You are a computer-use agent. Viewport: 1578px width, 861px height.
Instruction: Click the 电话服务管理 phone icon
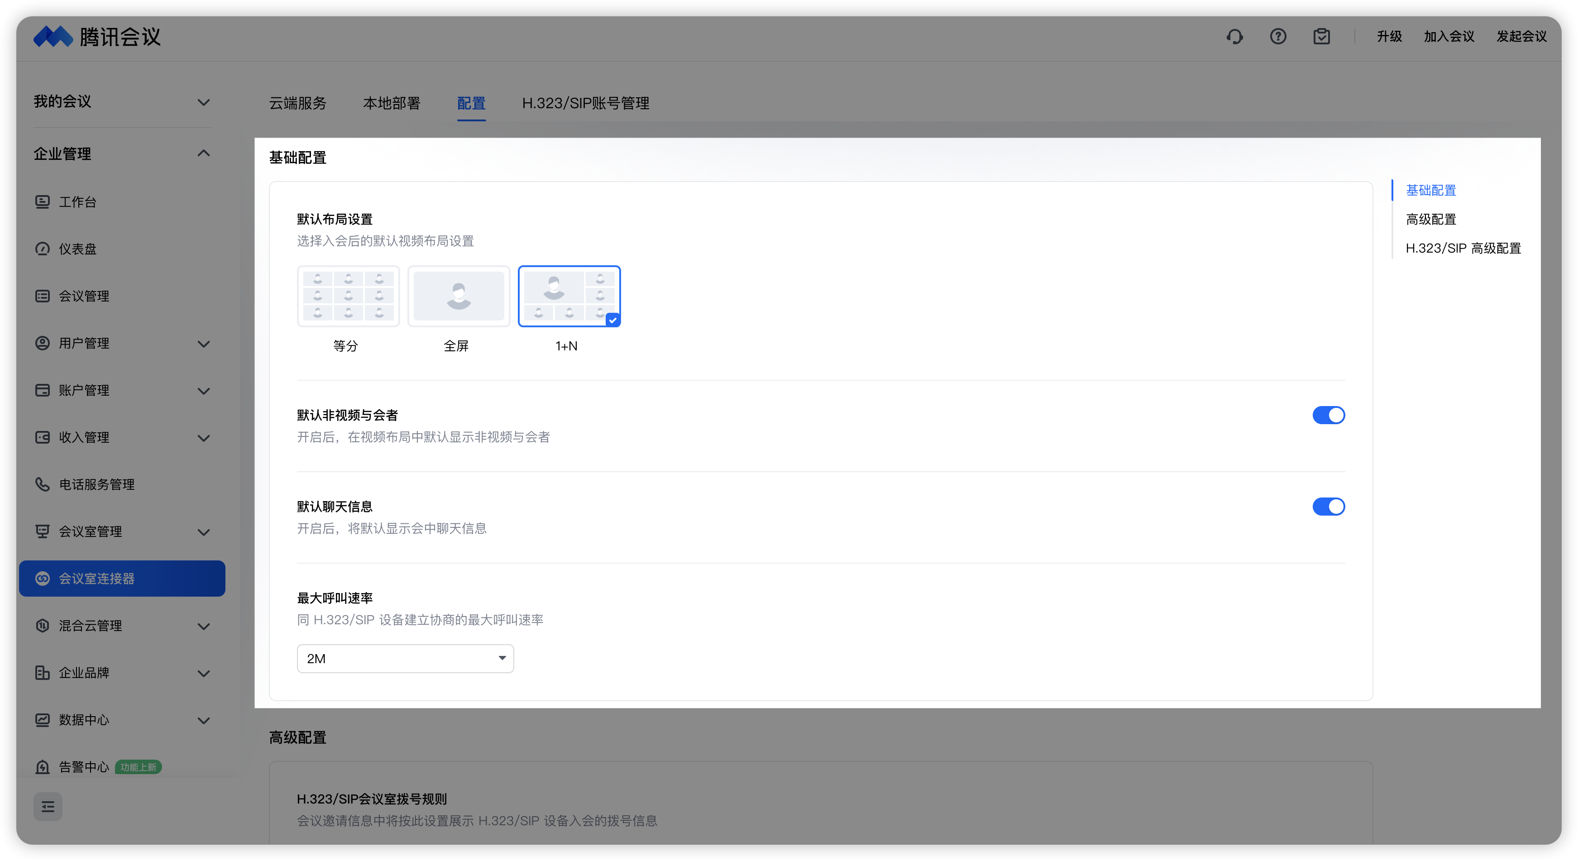tap(42, 484)
